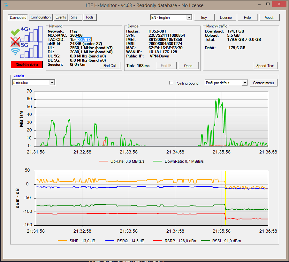The image size is (289, 262).
Task: Click the blue Wi-Fi status icon
Action: pyautogui.click(x=15, y=51)
